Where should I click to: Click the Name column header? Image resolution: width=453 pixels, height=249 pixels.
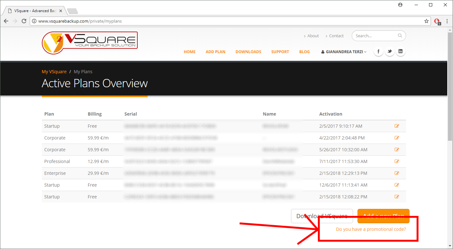click(x=269, y=114)
